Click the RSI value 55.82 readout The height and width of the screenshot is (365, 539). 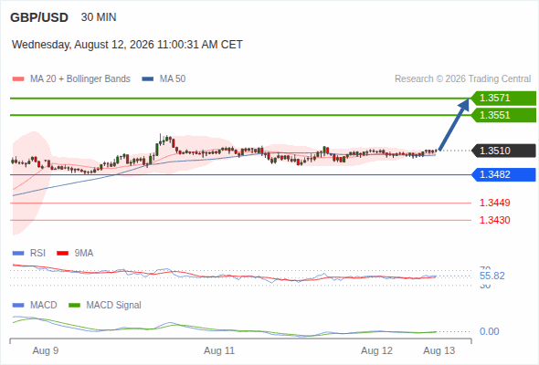click(492, 276)
